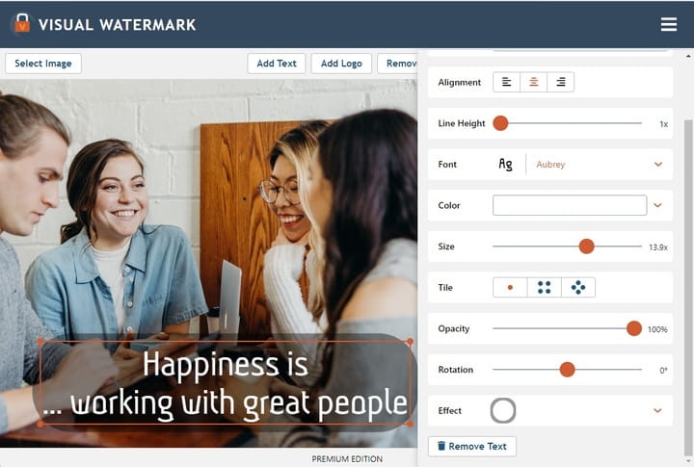This screenshot has width=694, height=467.
Task: Expand the Font dropdown arrow
Action: click(x=658, y=164)
